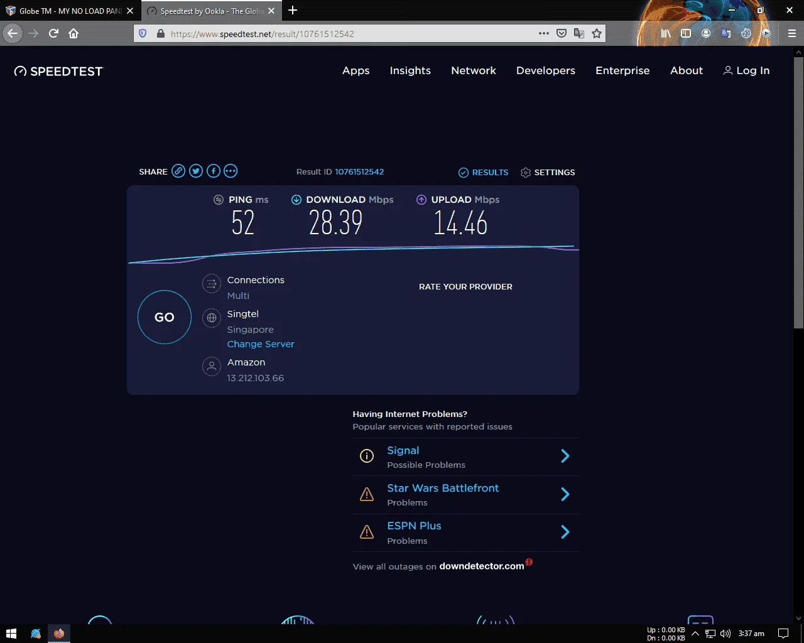The image size is (804, 643).
Task: Open the Windows Start menu
Action: point(11,634)
